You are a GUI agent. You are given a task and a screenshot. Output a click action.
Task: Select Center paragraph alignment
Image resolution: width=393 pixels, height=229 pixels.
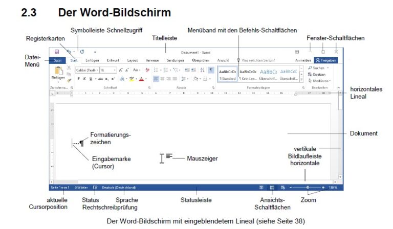(162, 79)
